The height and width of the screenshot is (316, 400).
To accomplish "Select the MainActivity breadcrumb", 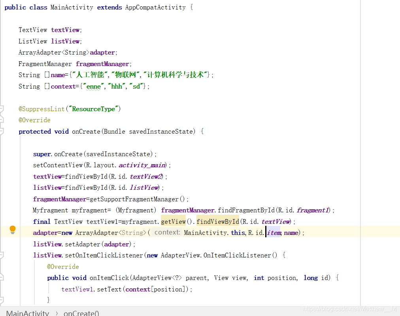I will (x=28, y=313).
